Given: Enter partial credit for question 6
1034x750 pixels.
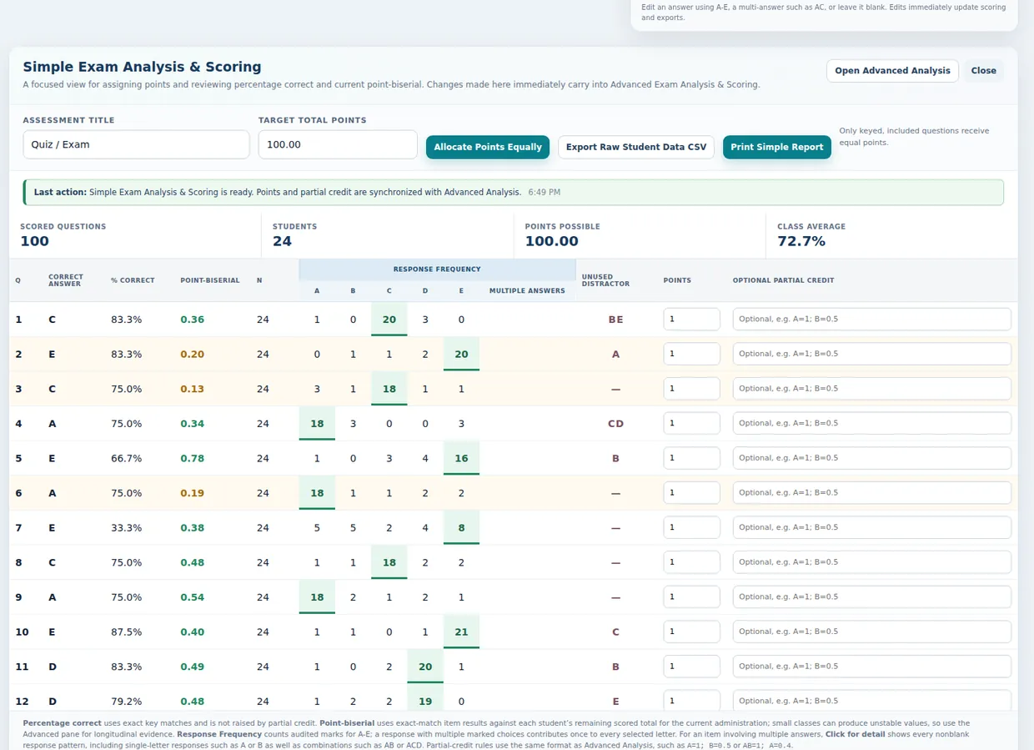Looking at the screenshot, I should (x=871, y=493).
